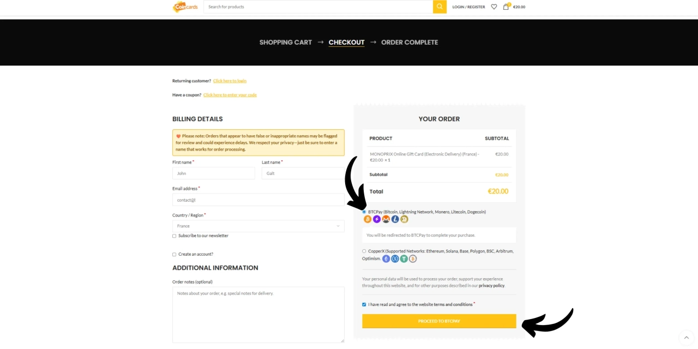
Task: Click the USDC icon next to Ethereum
Action: tap(395, 258)
